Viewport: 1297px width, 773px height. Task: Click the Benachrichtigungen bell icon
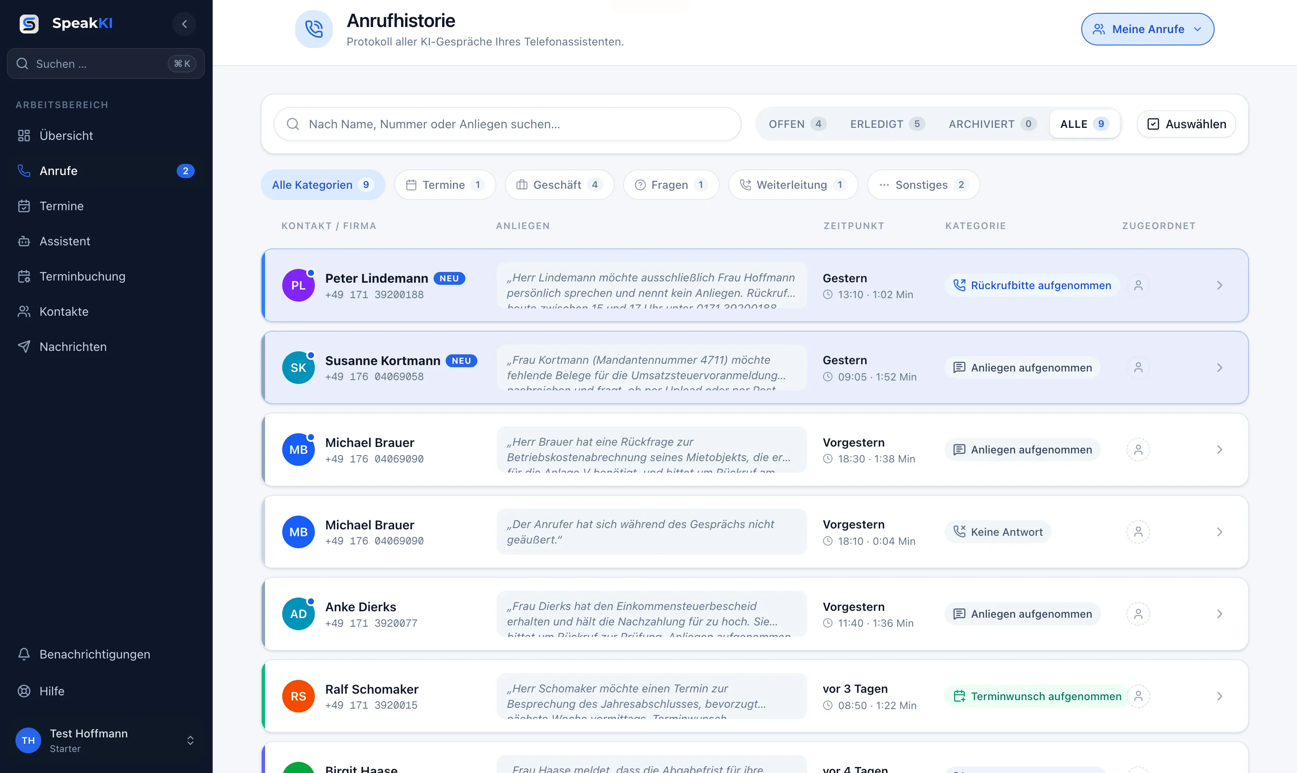pyautogui.click(x=24, y=654)
